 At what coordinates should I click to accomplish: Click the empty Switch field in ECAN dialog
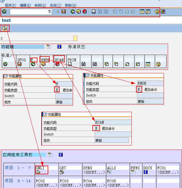coord(113,134)
